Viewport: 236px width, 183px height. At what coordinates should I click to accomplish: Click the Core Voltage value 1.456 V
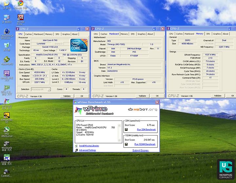pos(63,50)
